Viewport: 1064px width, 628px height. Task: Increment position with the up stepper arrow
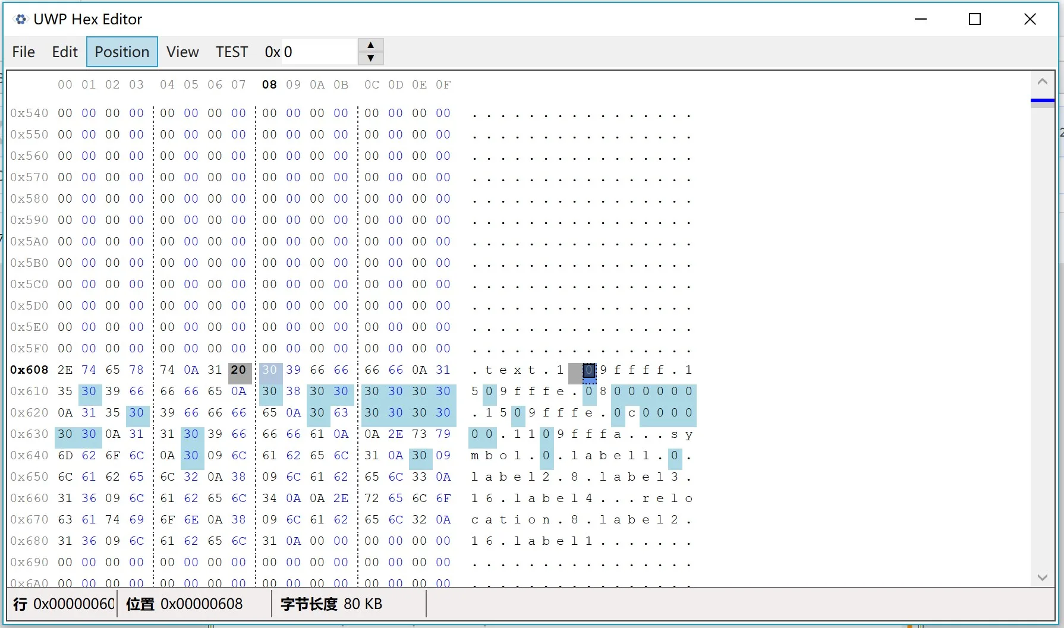(371, 45)
